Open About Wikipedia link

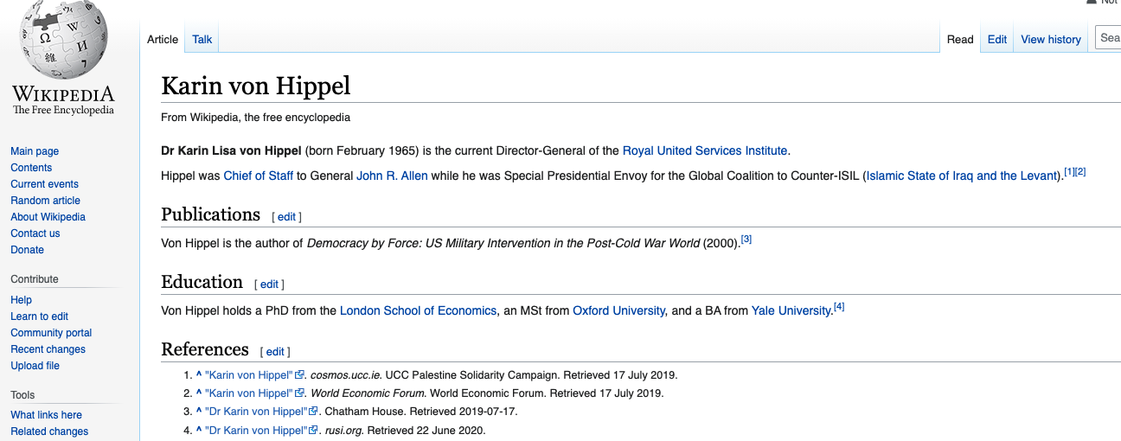(x=48, y=217)
